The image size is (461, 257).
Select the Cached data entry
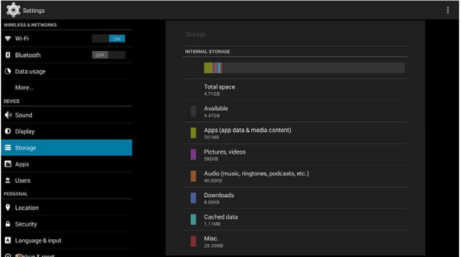click(221, 220)
